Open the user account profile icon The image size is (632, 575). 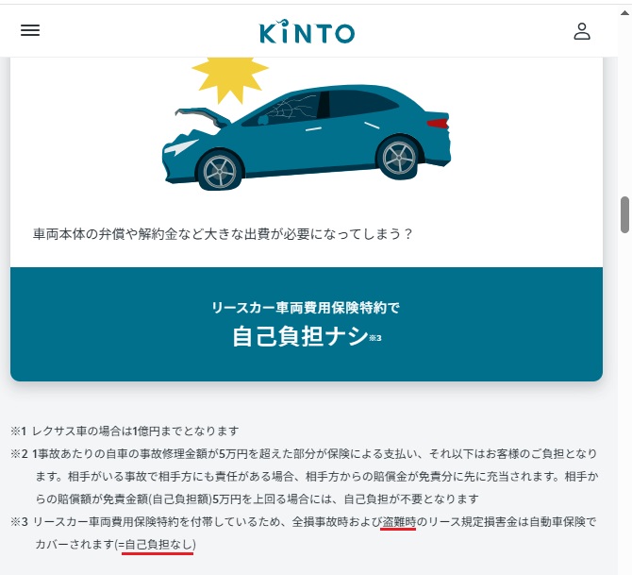click(582, 31)
